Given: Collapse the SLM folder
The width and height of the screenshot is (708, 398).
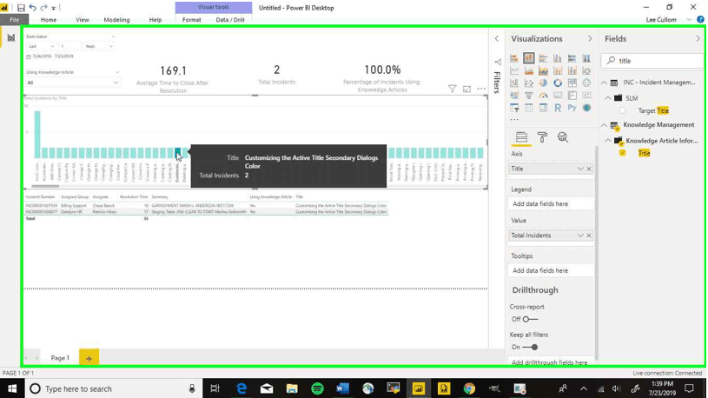Looking at the screenshot, I should (x=608, y=98).
